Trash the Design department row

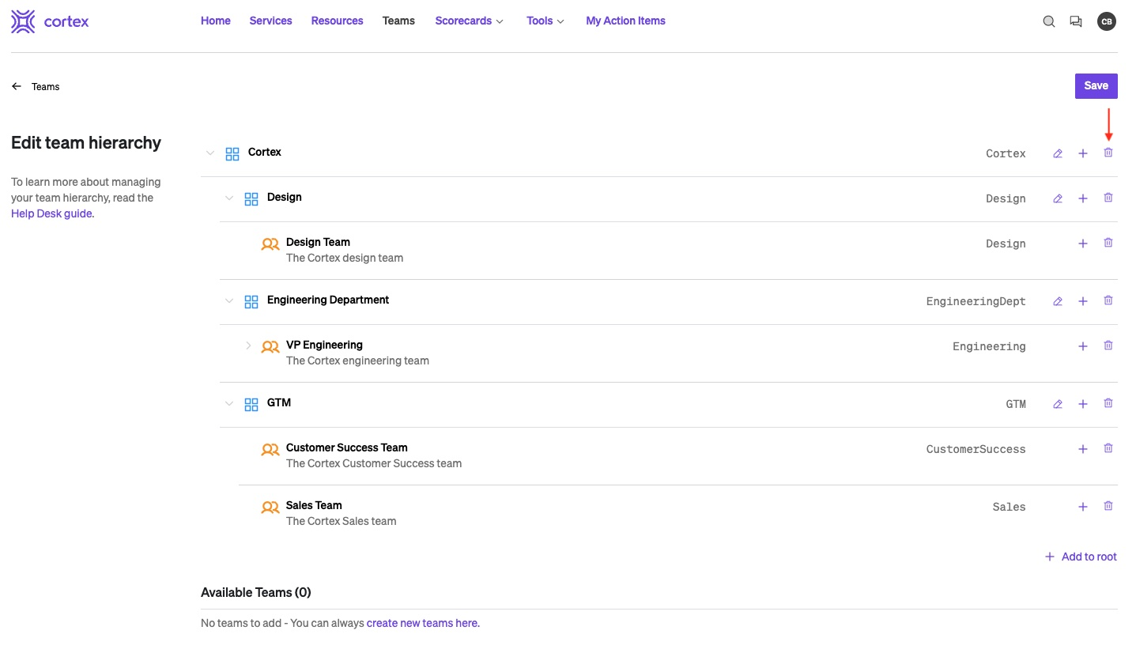[x=1108, y=198]
